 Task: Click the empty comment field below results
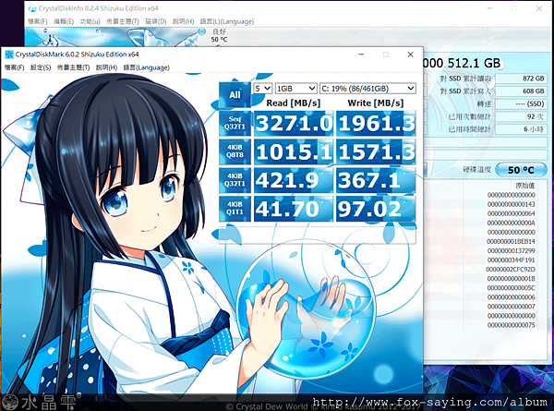click(318, 235)
